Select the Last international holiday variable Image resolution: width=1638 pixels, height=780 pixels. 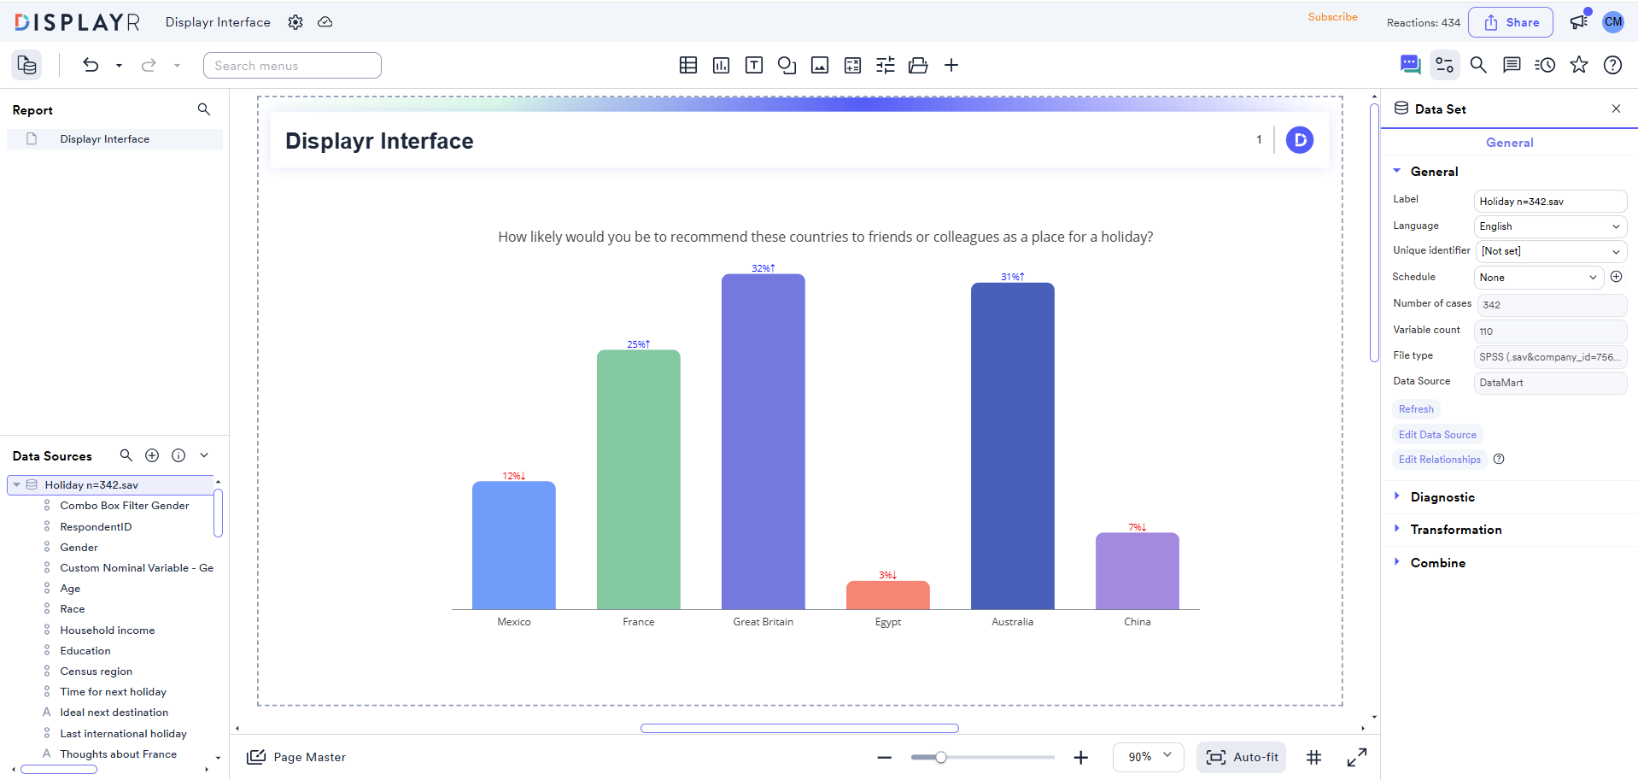[x=123, y=734]
